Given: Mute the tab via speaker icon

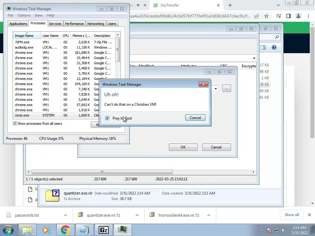Looking at the screenshot, I should tap(138, 5).
